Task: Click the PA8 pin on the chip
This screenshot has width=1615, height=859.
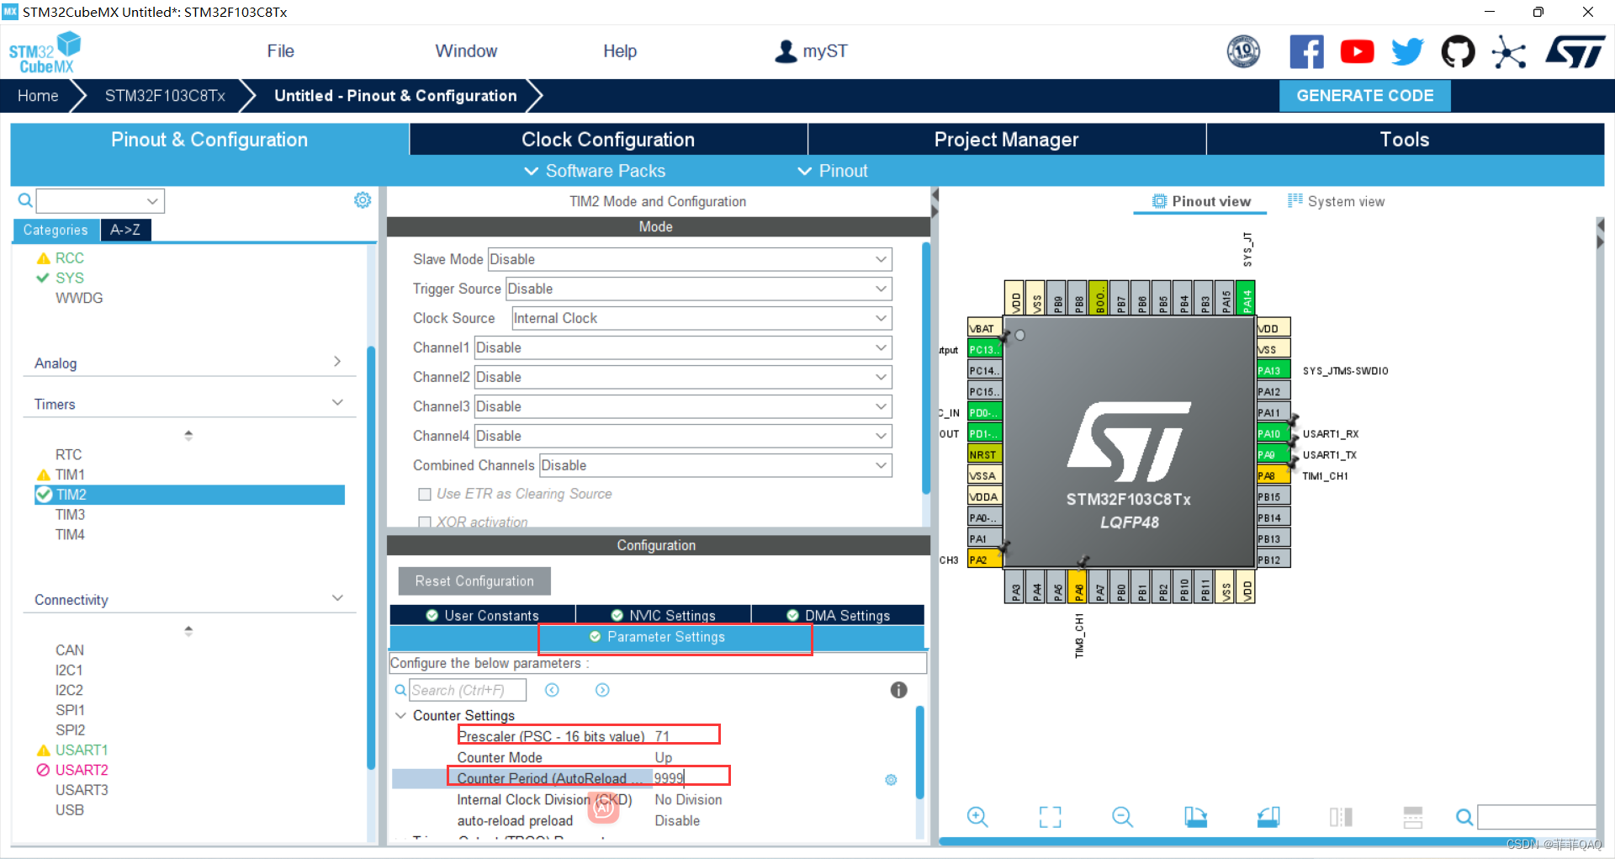Action: point(1273,476)
